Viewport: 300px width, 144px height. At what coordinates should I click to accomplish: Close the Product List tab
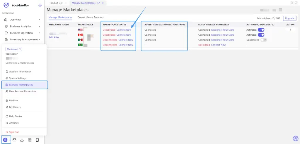(x=66, y=3)
